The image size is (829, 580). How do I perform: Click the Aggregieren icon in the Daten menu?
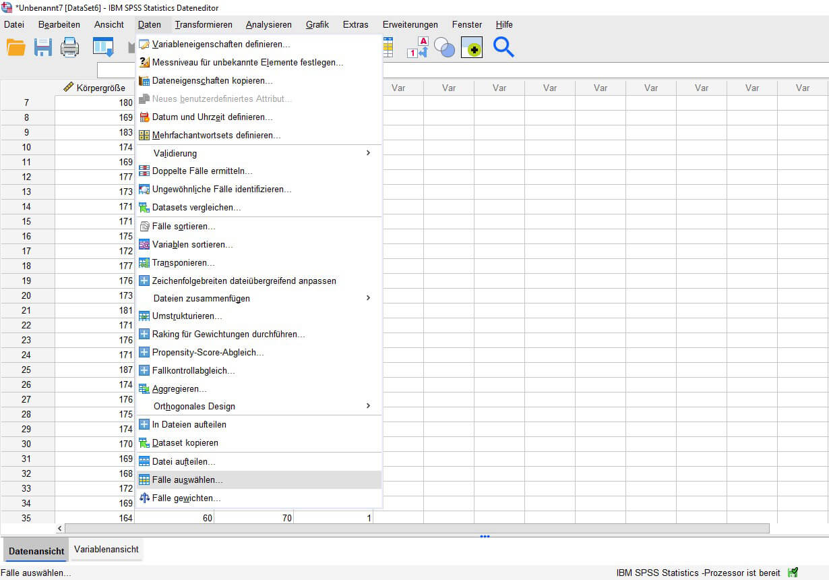point(144,388)
